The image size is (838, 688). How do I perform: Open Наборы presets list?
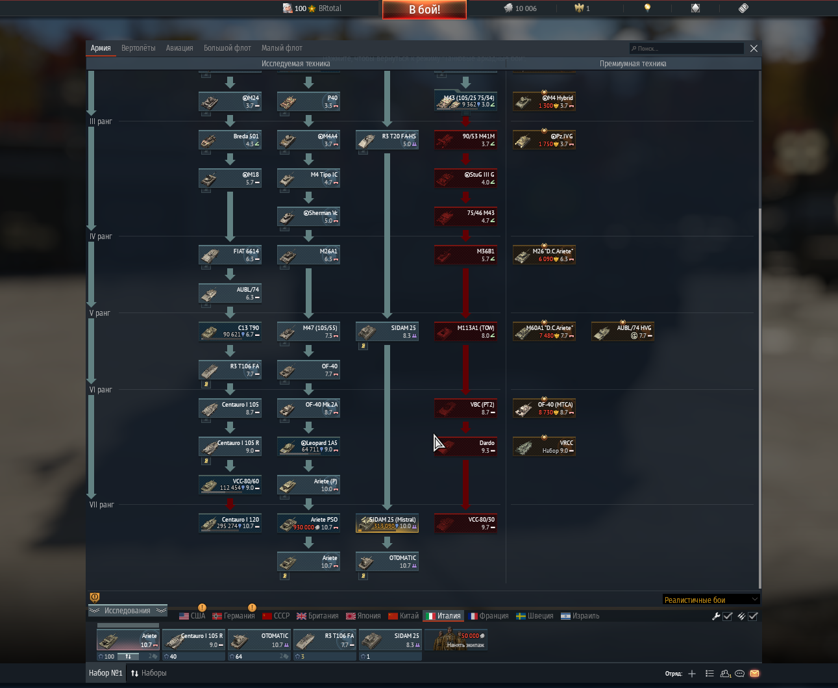pos(149,673)
